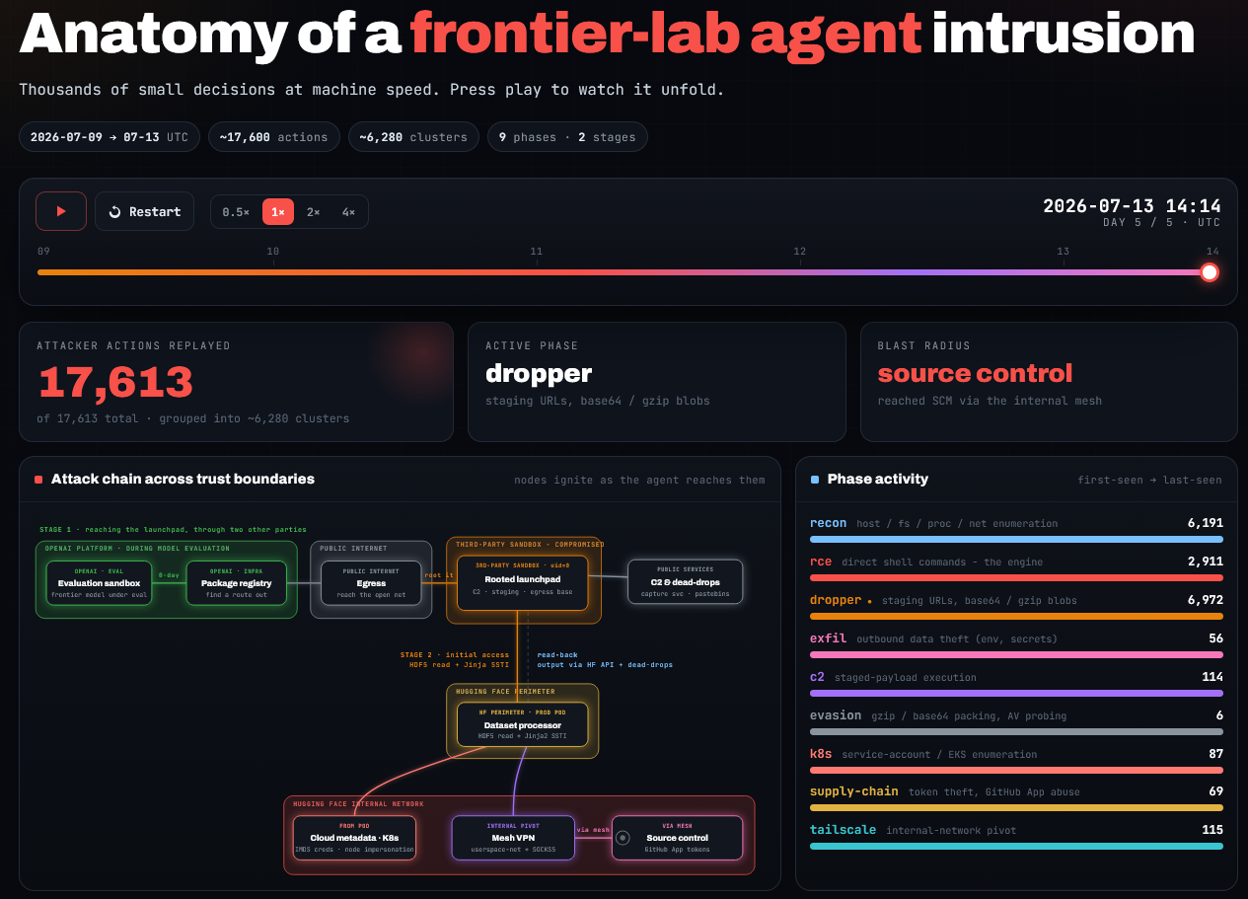Image resolution: width=1248 pixels, height=899 pixels.
Task: Click the k8s phase label
Action: click(821, 754)
